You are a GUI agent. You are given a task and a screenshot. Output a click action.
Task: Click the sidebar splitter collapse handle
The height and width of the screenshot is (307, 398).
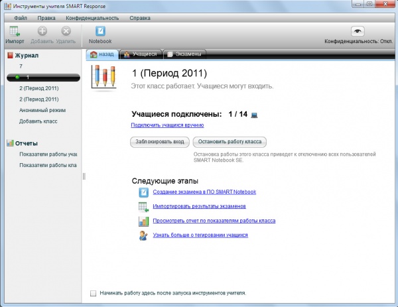tap(84, 176)
